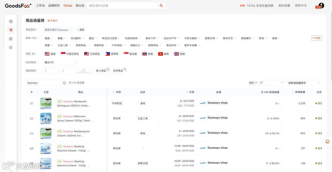Image resolution: width=332 pixels, height=172 pixels.
Task: Clear the 地区 tag in region selector
Action: (256, 83)
